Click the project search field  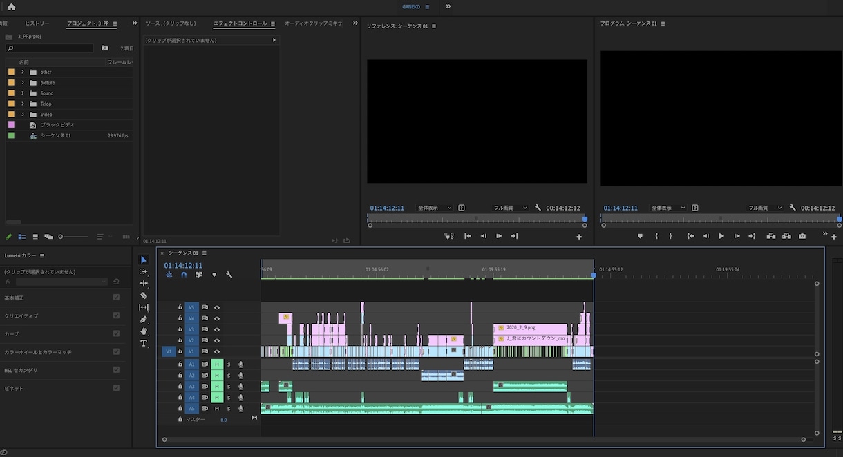pyautogui.click(x=50, y=48)
